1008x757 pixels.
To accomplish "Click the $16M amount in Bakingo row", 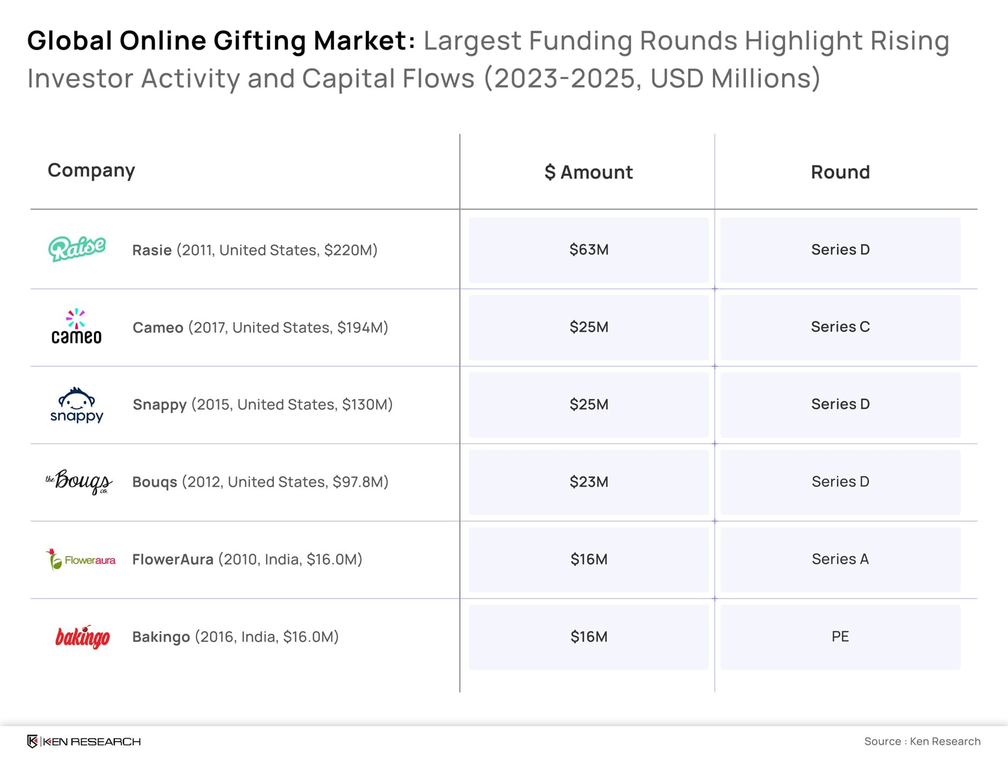I will 589,637.
